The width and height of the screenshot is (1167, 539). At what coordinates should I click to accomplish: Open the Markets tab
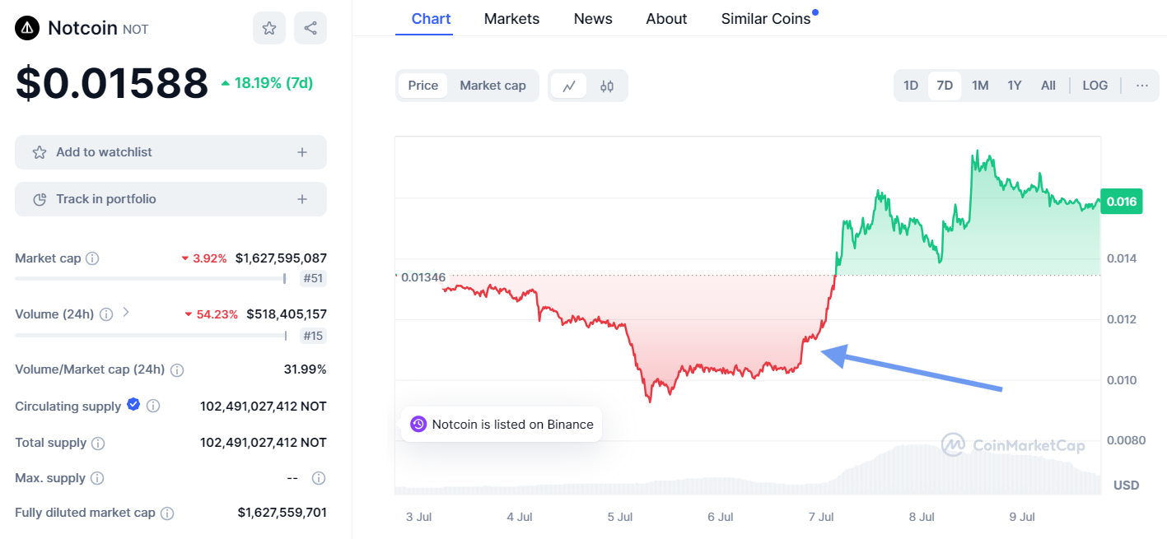(511, 19)
